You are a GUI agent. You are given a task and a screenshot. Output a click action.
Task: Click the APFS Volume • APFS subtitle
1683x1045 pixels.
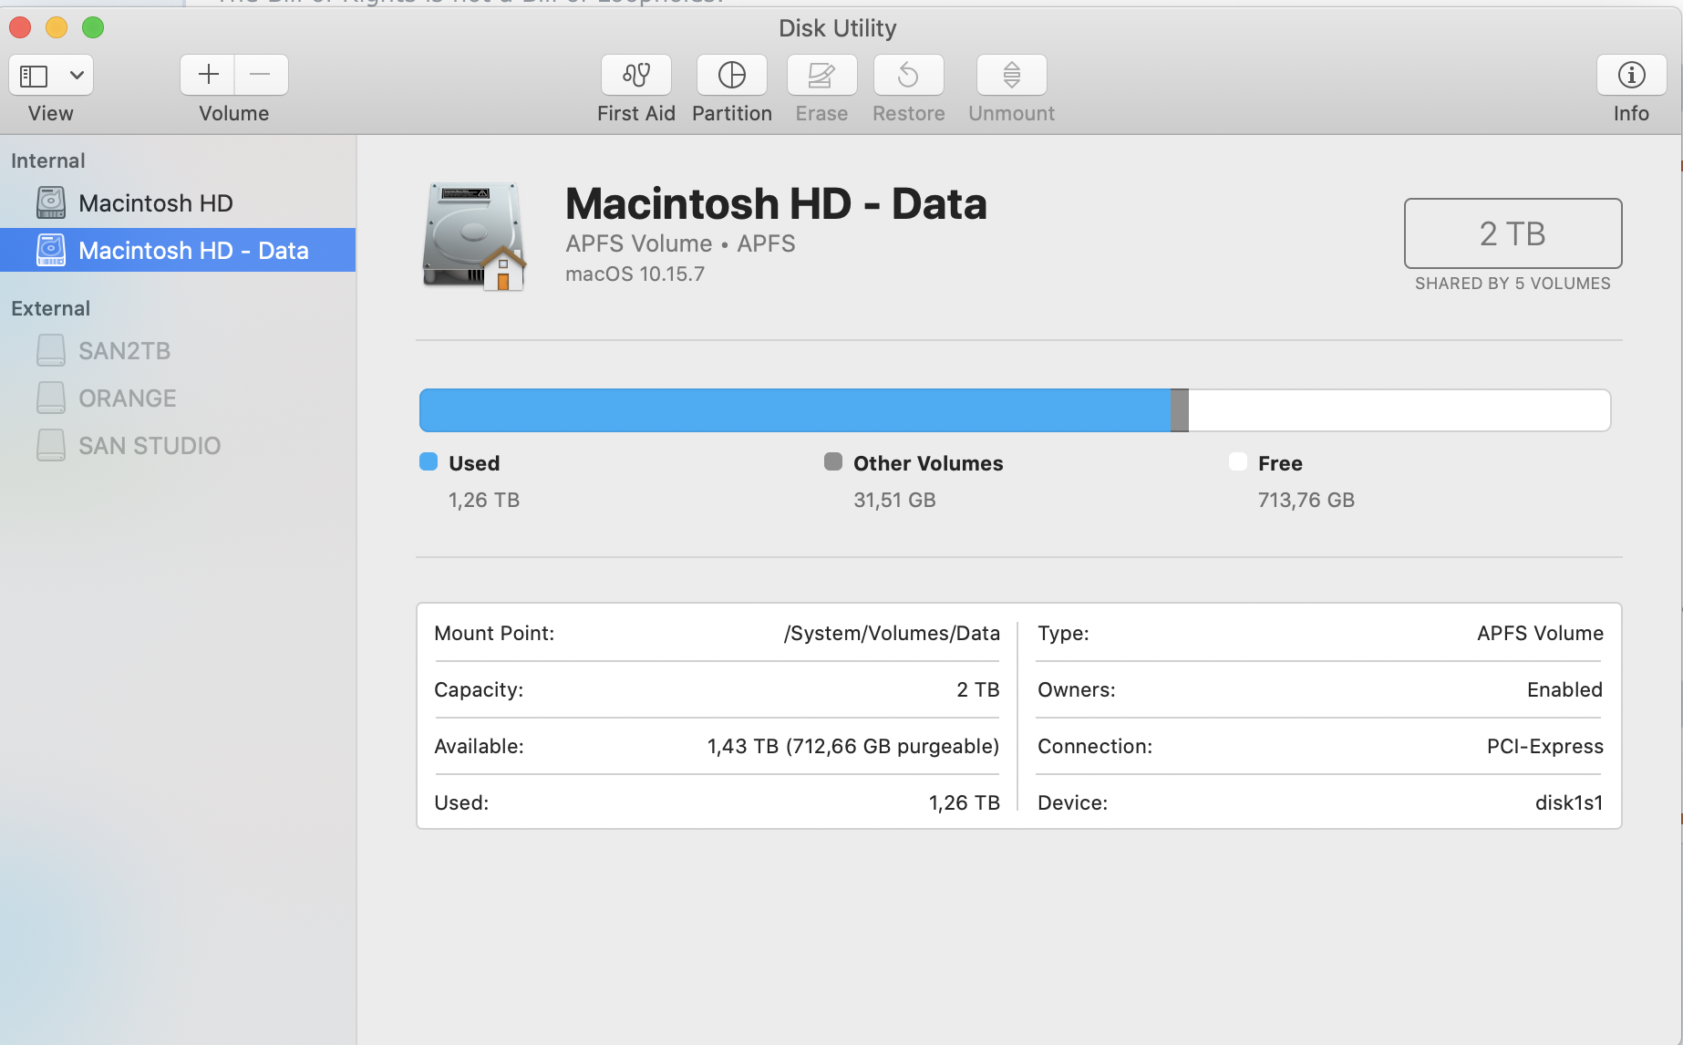coord(680,243)
